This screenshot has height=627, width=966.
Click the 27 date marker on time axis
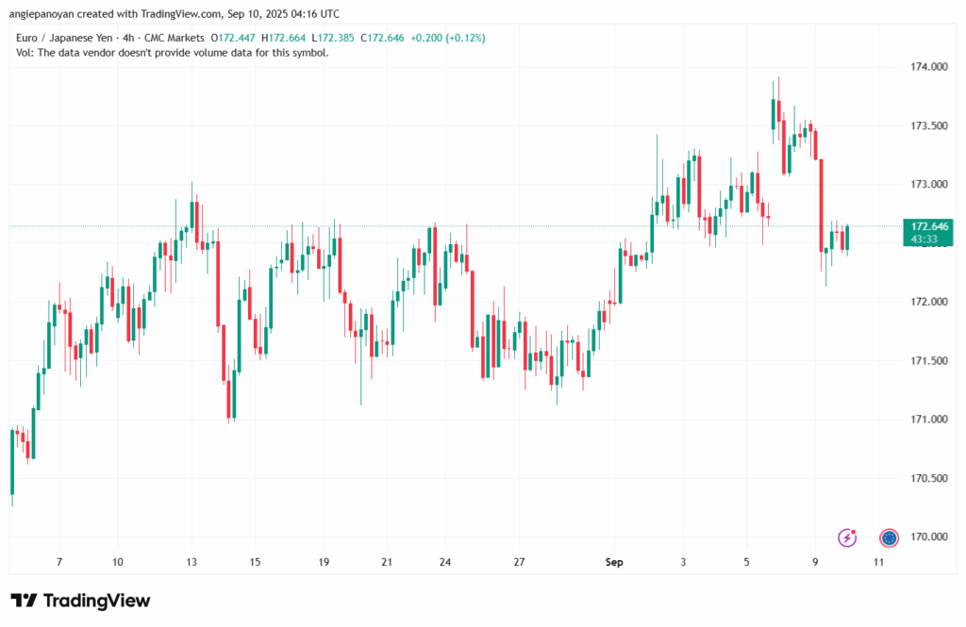pos(519,562)
